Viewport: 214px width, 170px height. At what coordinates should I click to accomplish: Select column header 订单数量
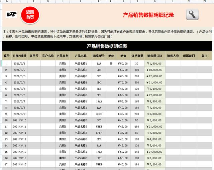(x=137, y=56)
